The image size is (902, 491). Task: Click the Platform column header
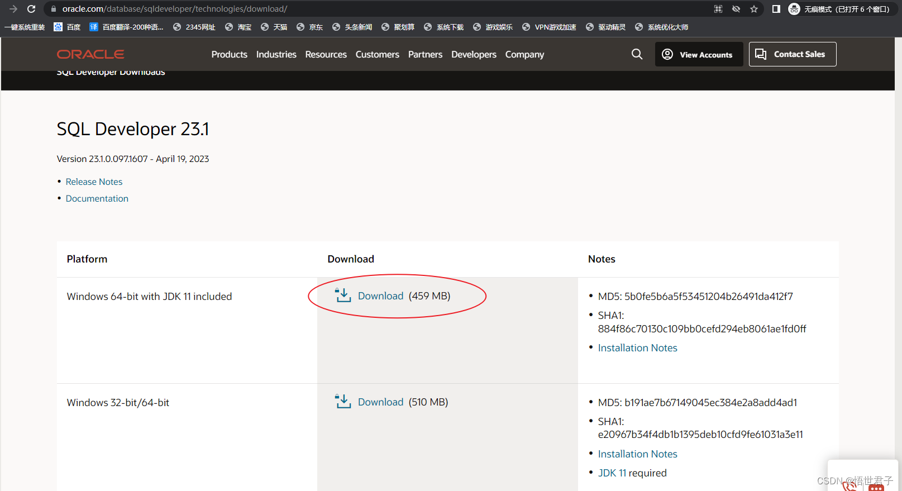pos(87,259)
